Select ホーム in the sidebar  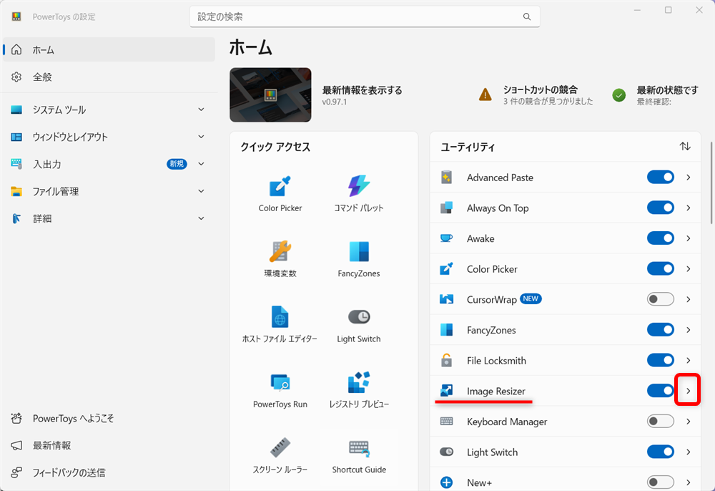click(109, 49)
